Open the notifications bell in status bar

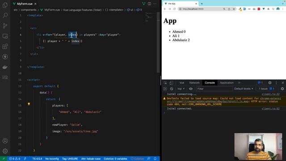(x=155, y=159)
